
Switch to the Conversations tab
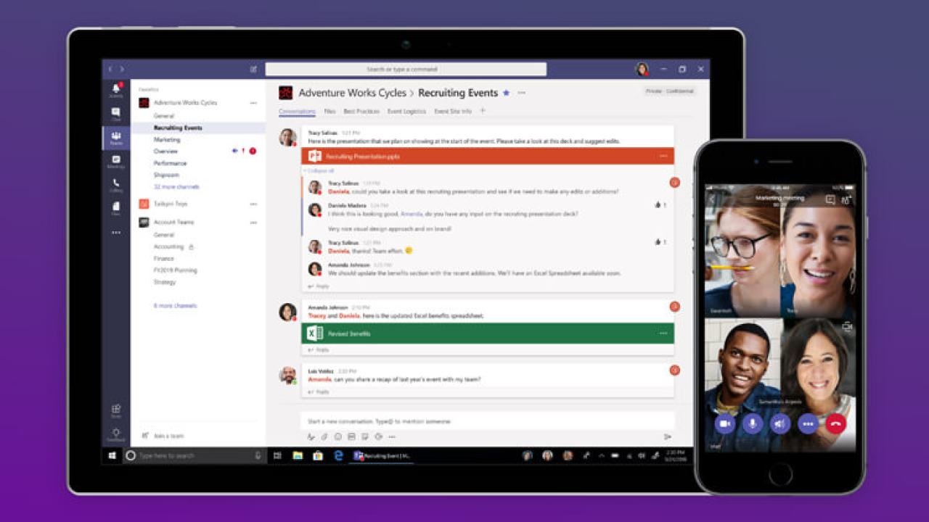tap(297, 112)
